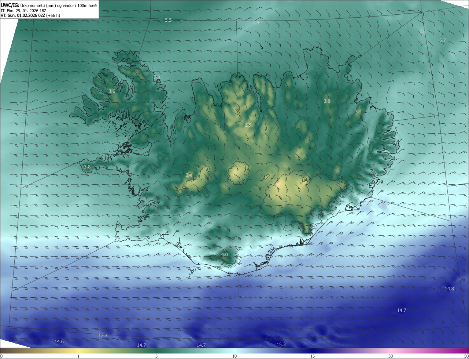The image size is (469, 359).
Task: Click the 6.7 value label
Action: pos(442,40)
